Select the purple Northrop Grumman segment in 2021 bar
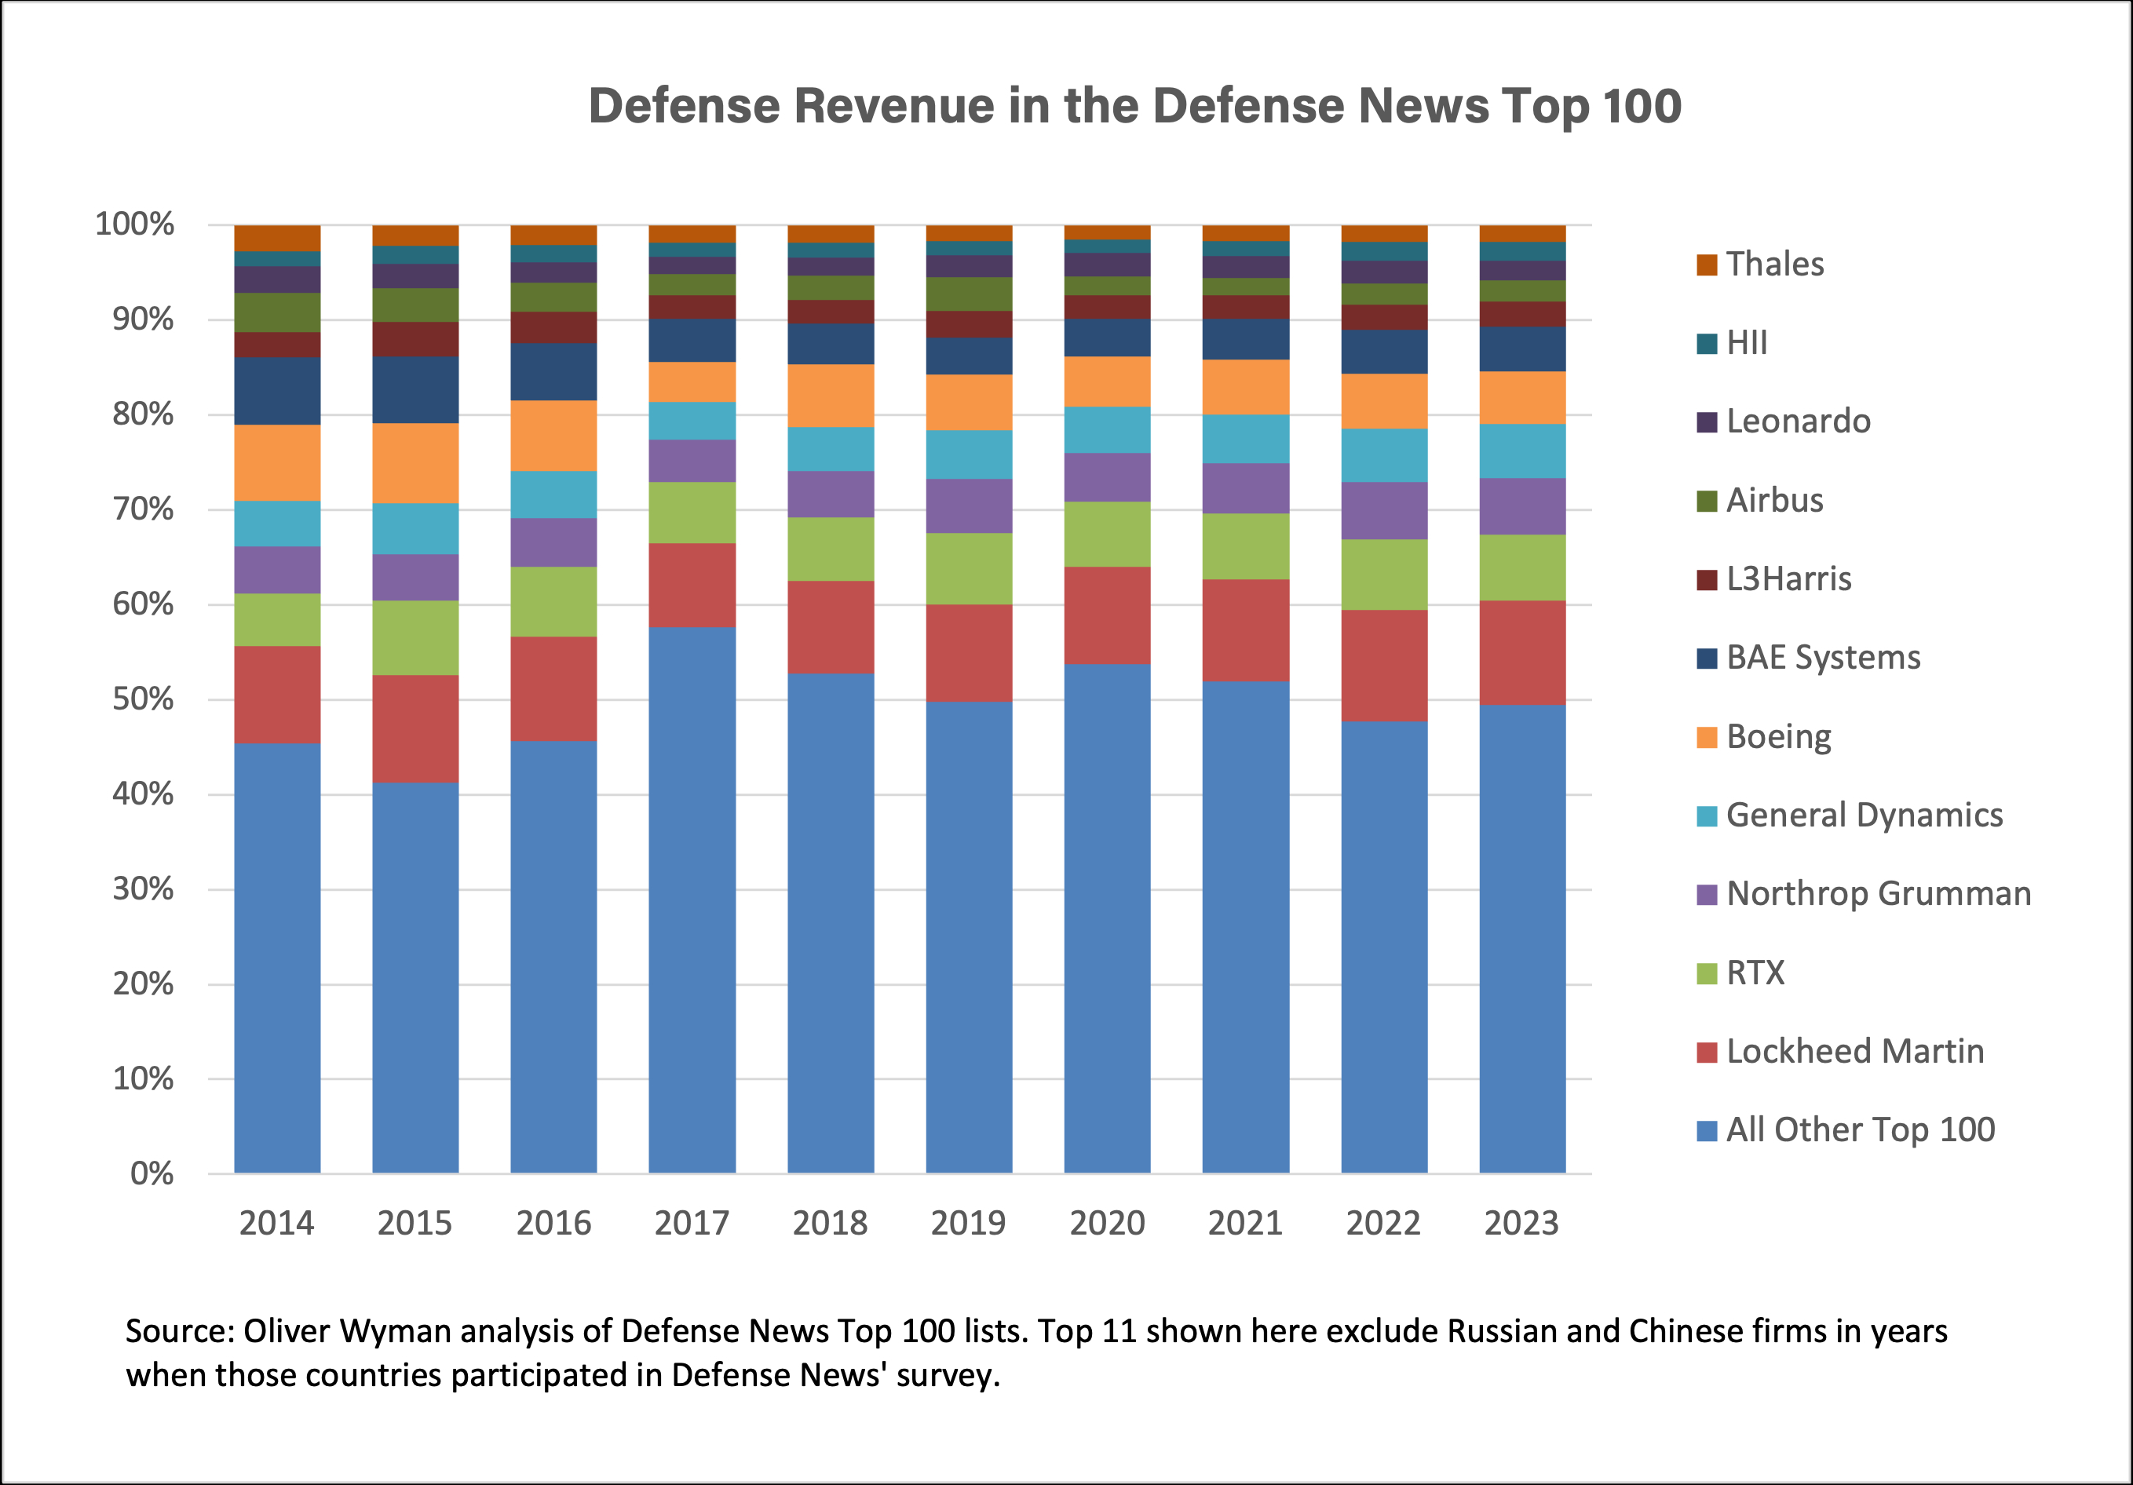The width and height of the screenshot is (2133, 1485). click(1246, 488)
